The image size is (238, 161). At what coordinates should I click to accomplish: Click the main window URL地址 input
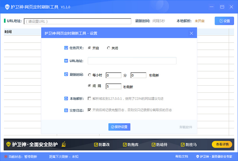pos(77,21)
